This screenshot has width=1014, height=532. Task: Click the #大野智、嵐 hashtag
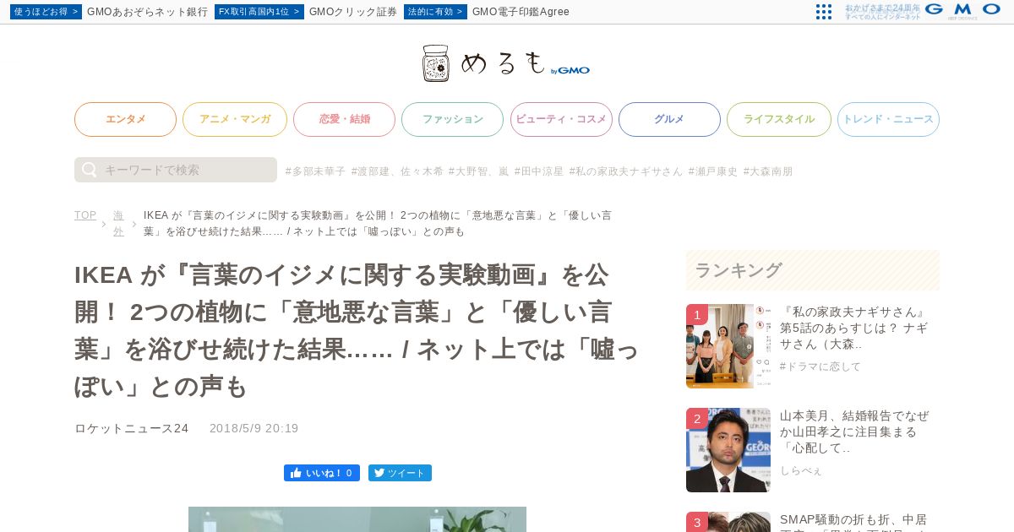pyautogui.click(x=478, y=171)
